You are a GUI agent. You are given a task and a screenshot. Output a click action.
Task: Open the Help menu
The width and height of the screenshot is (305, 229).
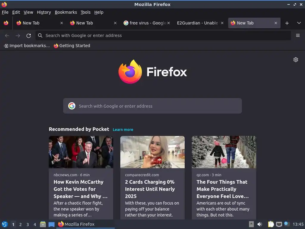[99, 12]
